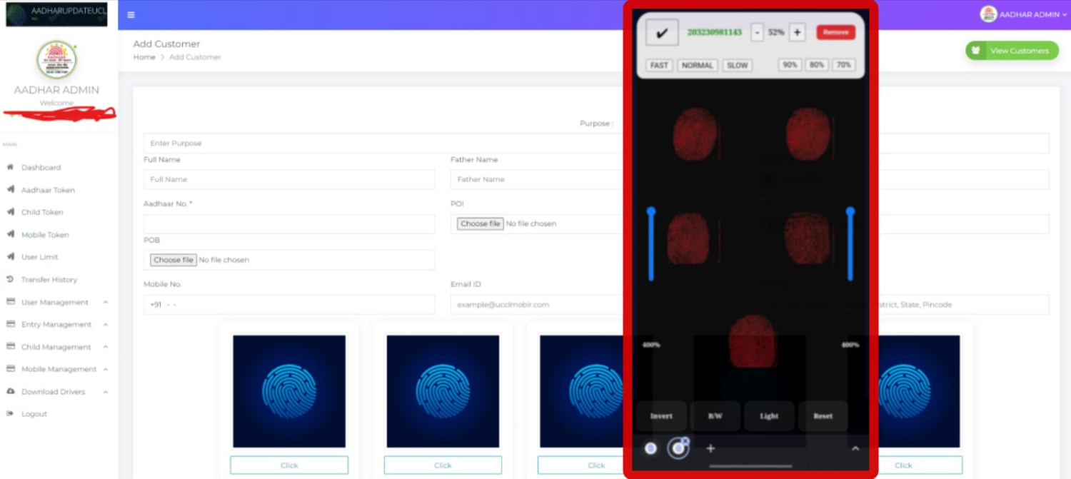1071x479 pixels.
Task: Click the Full Name input field
Action: click(288, 179)
